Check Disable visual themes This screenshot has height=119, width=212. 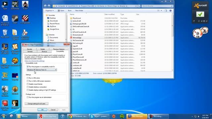27,84
